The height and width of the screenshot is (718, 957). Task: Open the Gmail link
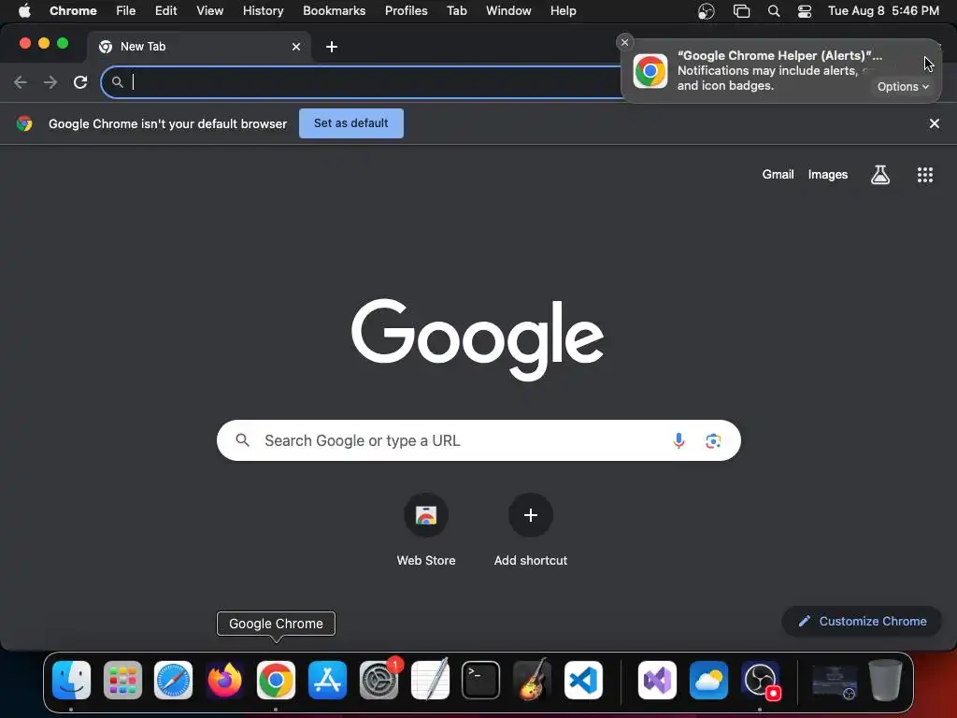778,175
